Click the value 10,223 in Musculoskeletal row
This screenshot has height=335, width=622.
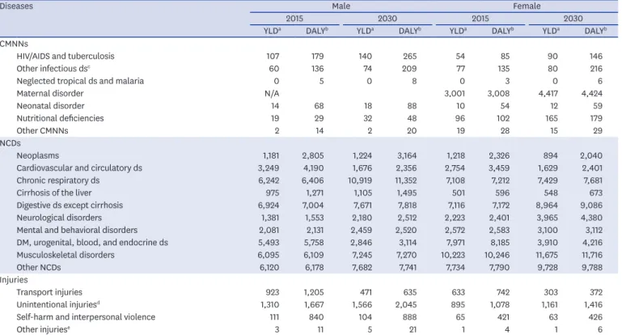[453, 255]
